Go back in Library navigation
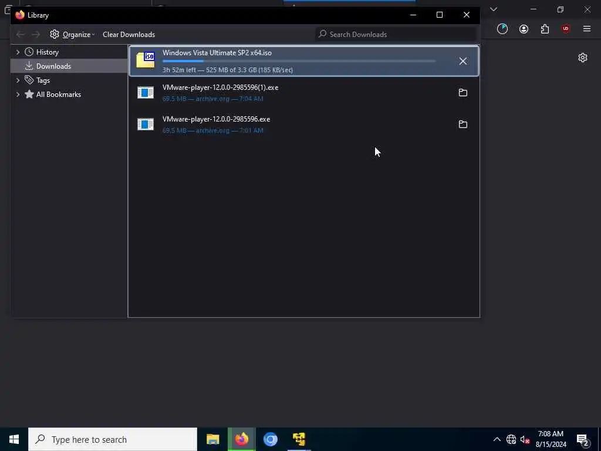The image size is (601, 451). click(21, 34)
